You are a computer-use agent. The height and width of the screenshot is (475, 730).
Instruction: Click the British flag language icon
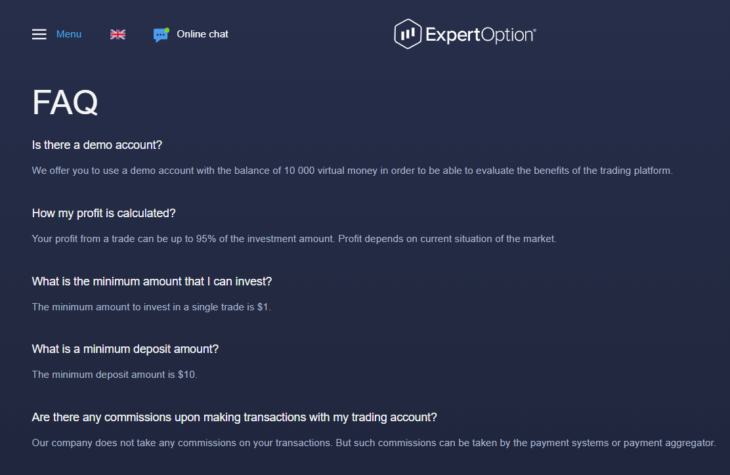coord(118,33)
